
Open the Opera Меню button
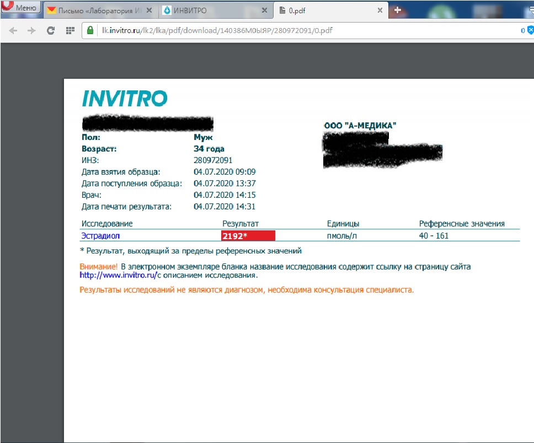tap(20, 7)
